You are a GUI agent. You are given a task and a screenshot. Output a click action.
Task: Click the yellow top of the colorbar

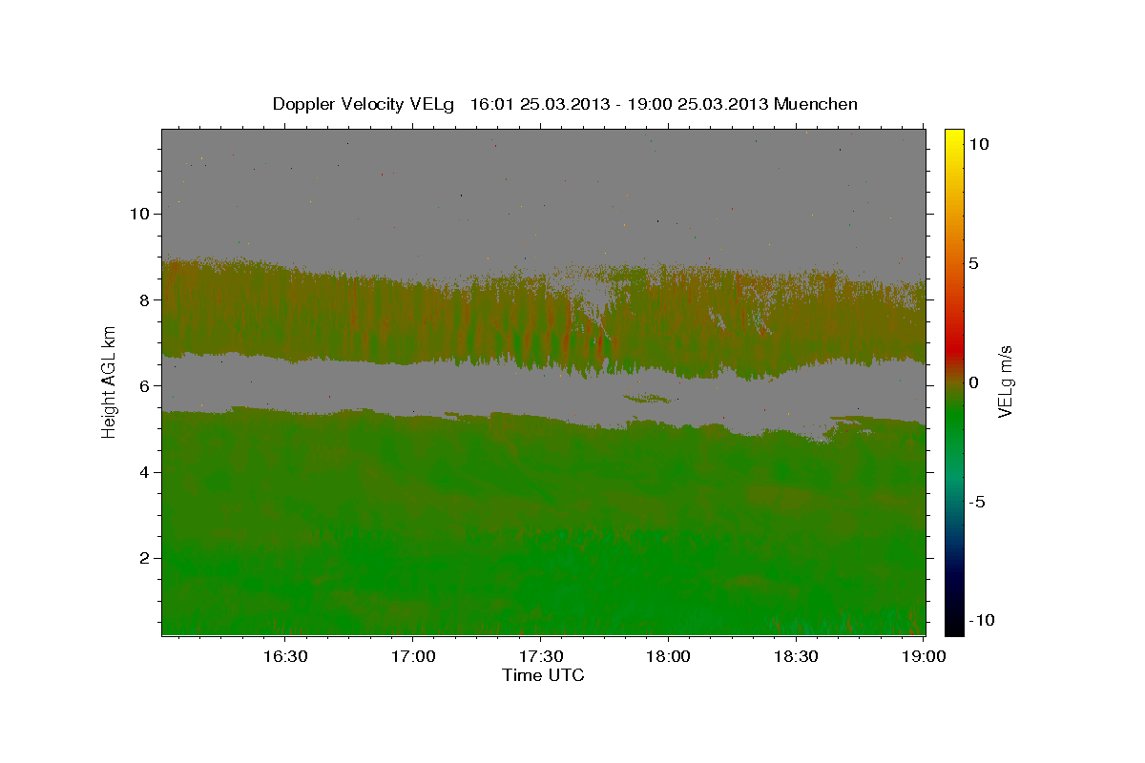(x=953, y=138)
